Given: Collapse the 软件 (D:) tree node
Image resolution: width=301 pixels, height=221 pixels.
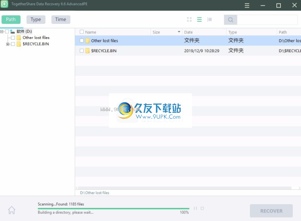Looking at the screenshot, I should (x=2, y=31).
